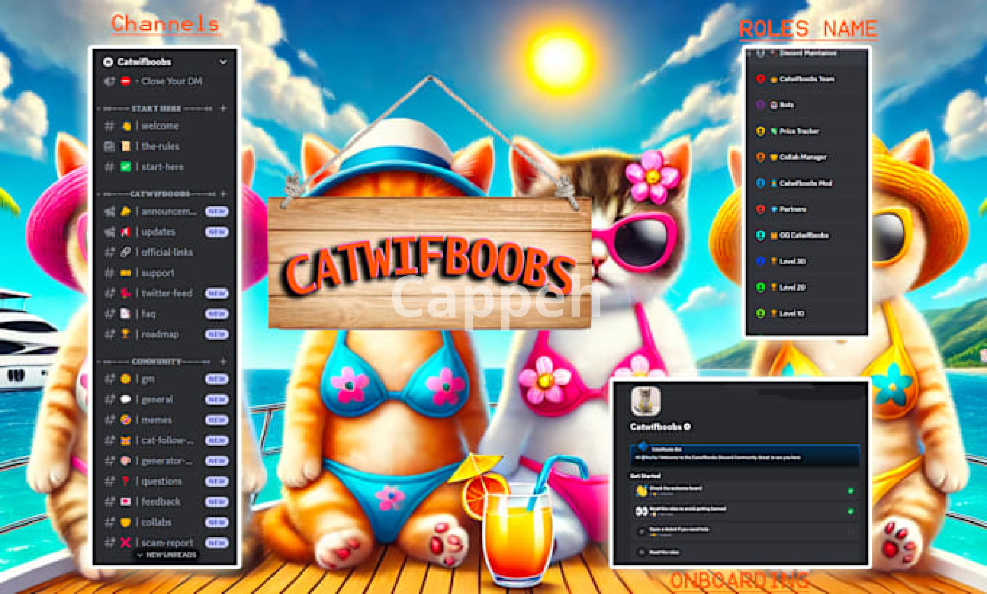Click the purple Bots role shield icon
987x594 pixels.
tap(760, 105)
